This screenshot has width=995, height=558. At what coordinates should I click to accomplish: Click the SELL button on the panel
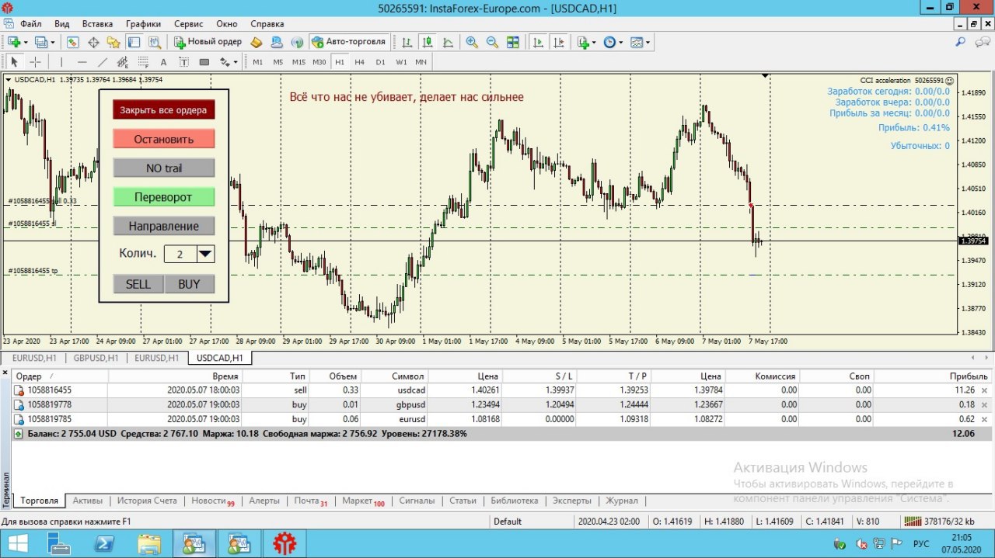pos(138,284)
